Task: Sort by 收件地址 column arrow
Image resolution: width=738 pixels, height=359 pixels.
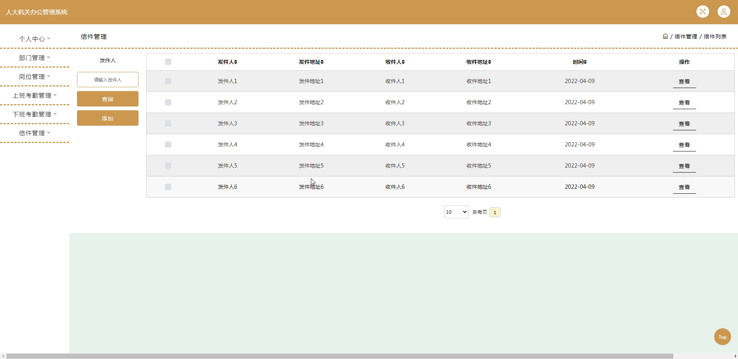Action: point(489,62)
